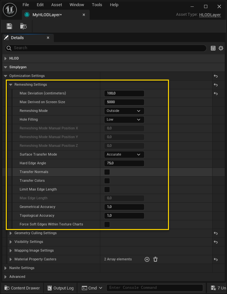Add an element to Material Property Casters
227x294 pixels.
point(147,259)
